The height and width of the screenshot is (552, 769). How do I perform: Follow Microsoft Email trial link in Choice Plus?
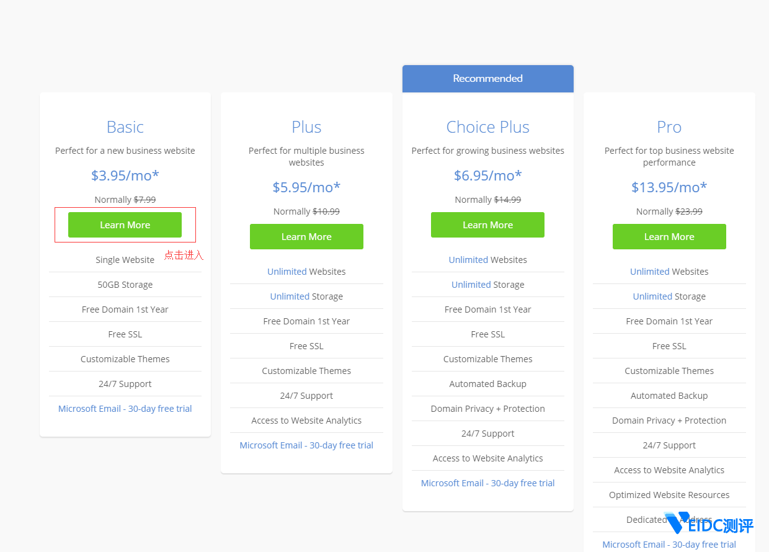click(x=487, y=483)
